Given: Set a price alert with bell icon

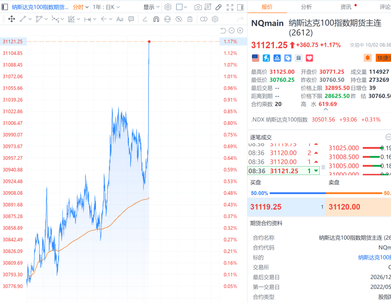Looking at the screenshot, I should coord(367,58).
